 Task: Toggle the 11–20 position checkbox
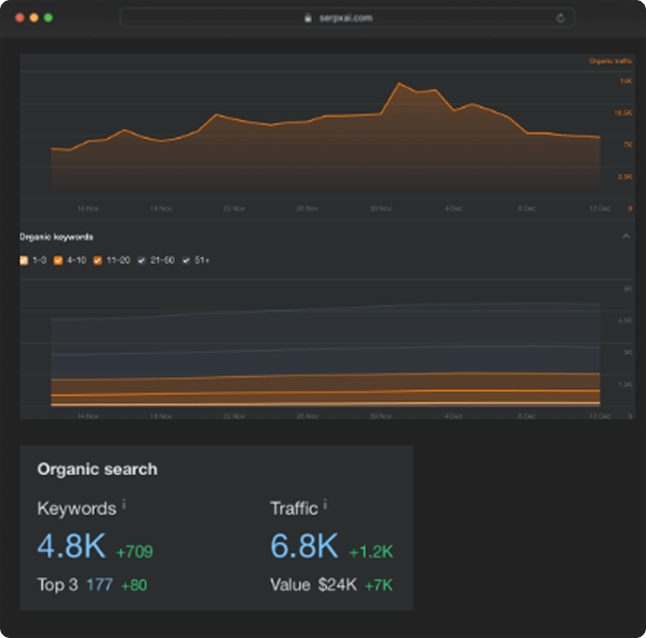pyautogui.click(x=98, y=260)
